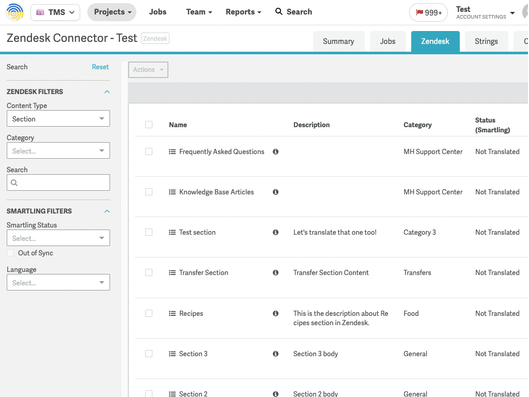The width and height of the screenshot is (529, 397).
Task: Open the Language selector dropdown
Action: point(58,282)
